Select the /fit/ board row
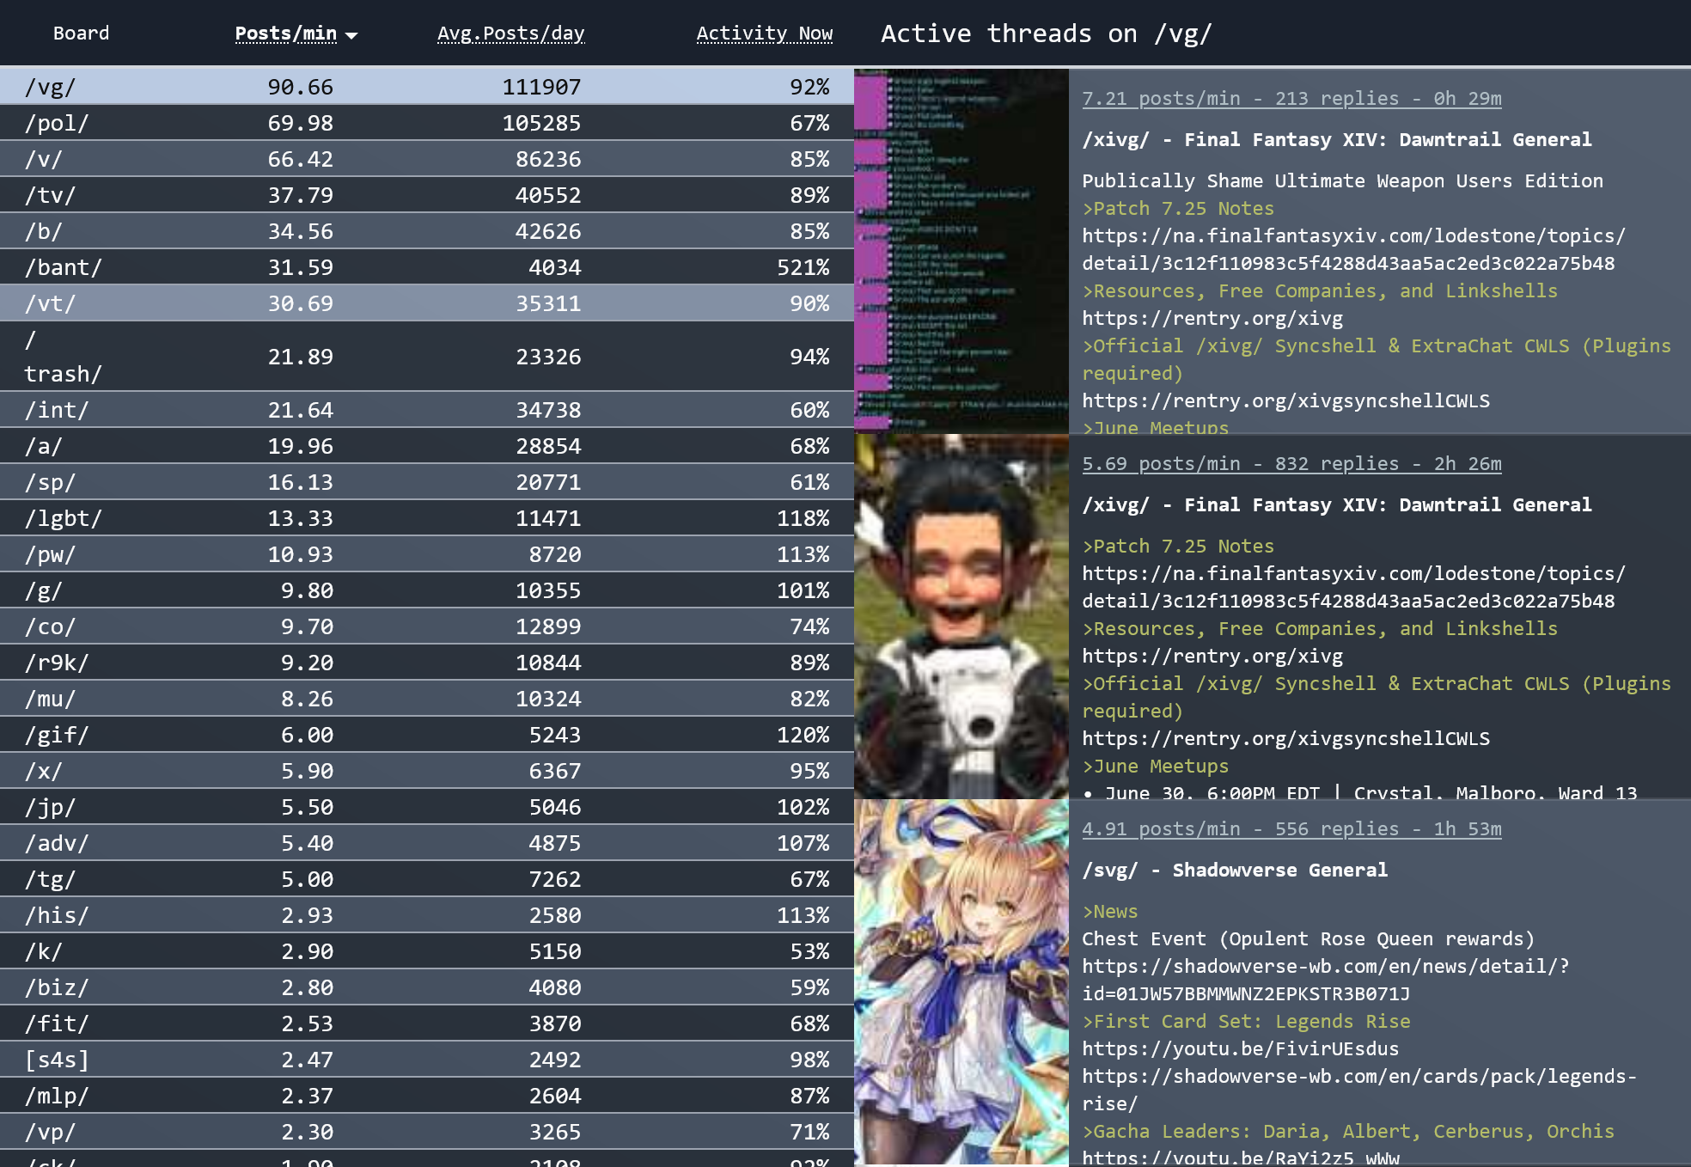The image size is (1691, 1167). pyautogui.click(x=427, y=1023)
